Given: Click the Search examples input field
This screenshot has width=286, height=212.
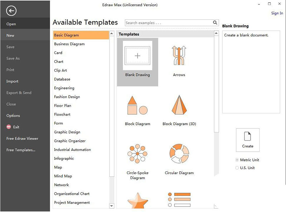Looking at the screenshot, I should tap(168, 23).
